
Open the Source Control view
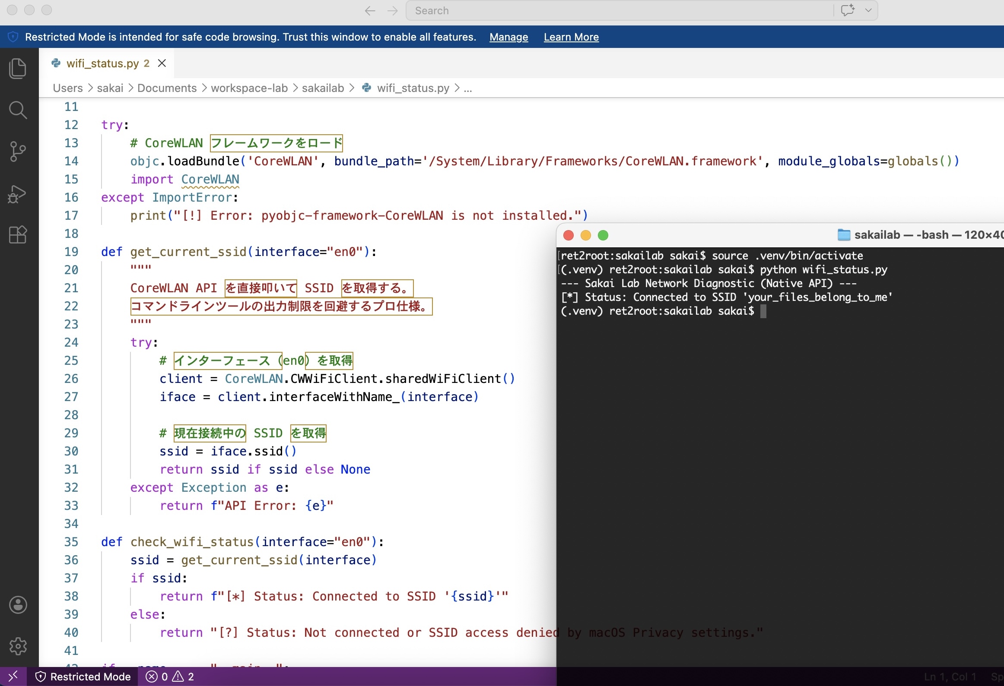18,152
